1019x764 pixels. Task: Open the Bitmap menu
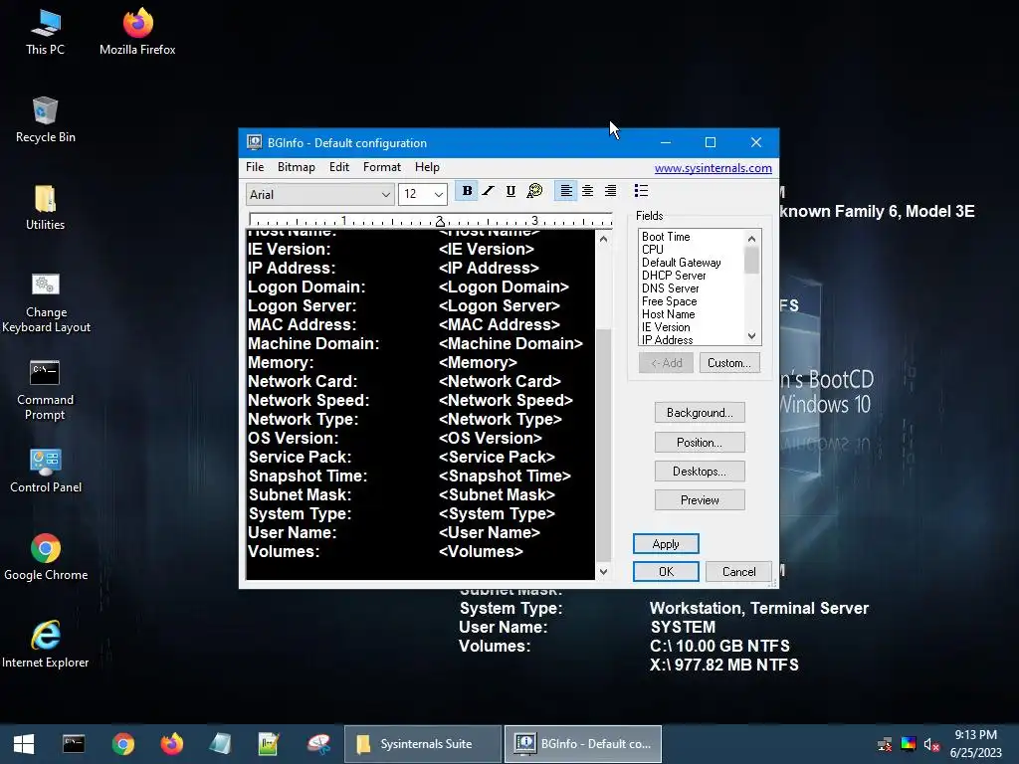pos(296,167)
